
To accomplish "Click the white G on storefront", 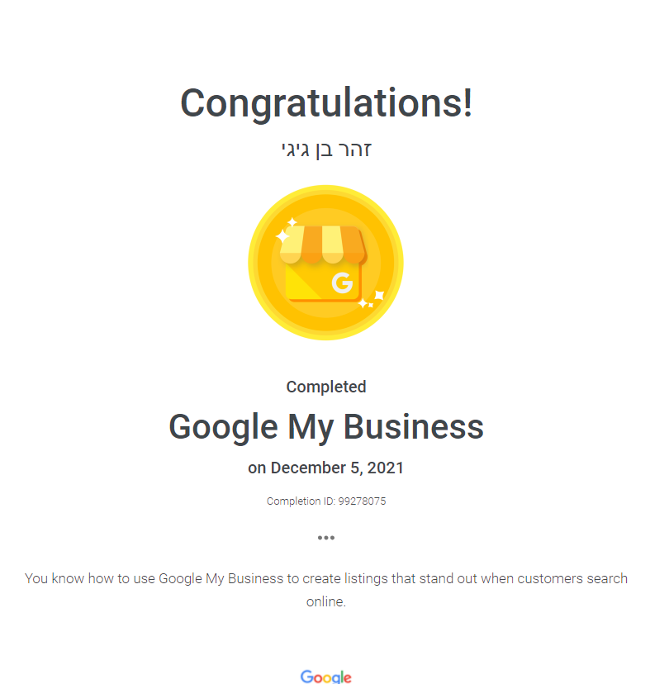I will (x=342, y=283).
